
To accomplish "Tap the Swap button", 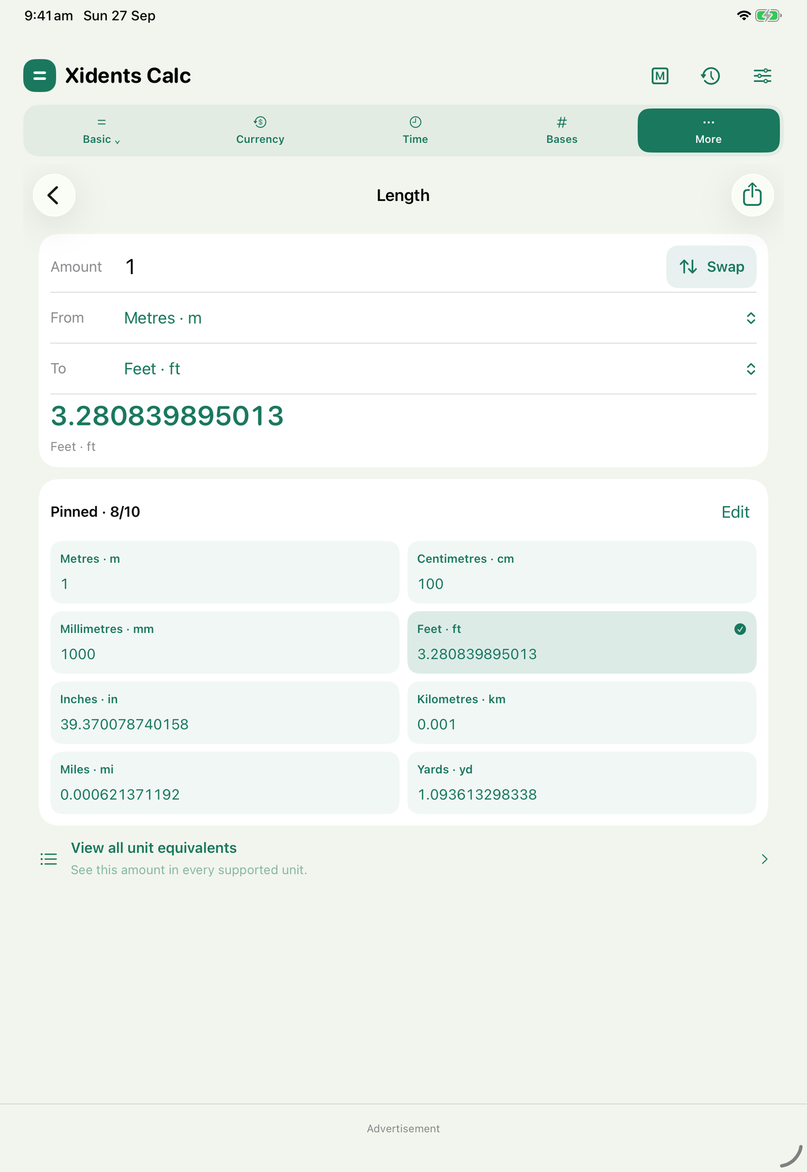I will tap(711, 267).
